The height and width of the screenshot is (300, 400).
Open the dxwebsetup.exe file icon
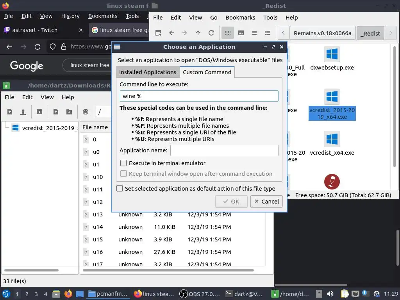(332, 54)
